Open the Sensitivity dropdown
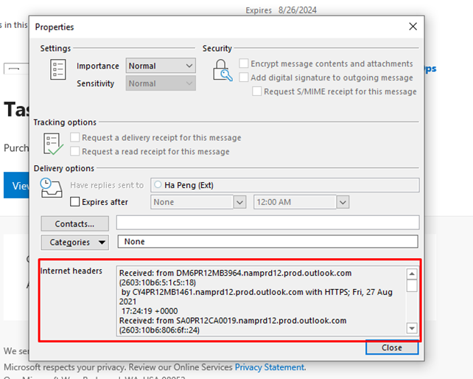The height and width of the screenshot is (379, 473). click(161, 83)
